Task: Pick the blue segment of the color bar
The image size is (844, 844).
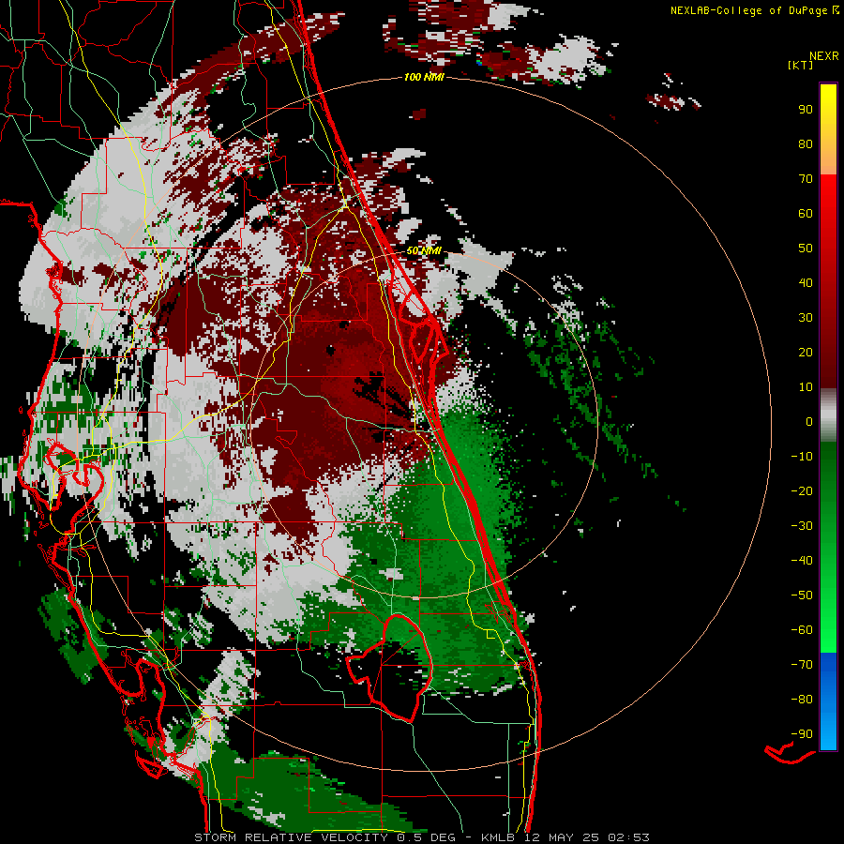Action: tap(828, 701)
